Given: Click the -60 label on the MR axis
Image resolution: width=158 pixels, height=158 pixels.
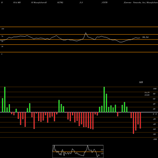Looking at the screenshot, I should tap(154, 129).
